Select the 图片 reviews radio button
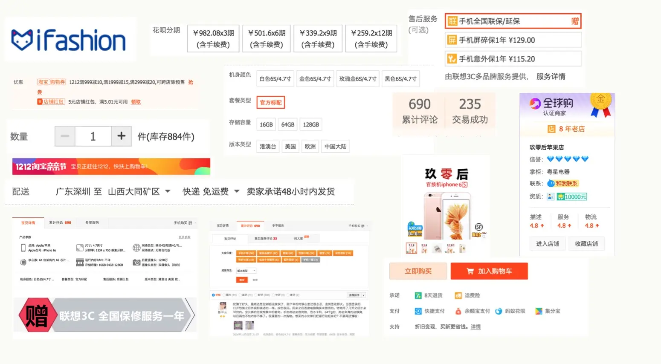 [x=223, y=295]
